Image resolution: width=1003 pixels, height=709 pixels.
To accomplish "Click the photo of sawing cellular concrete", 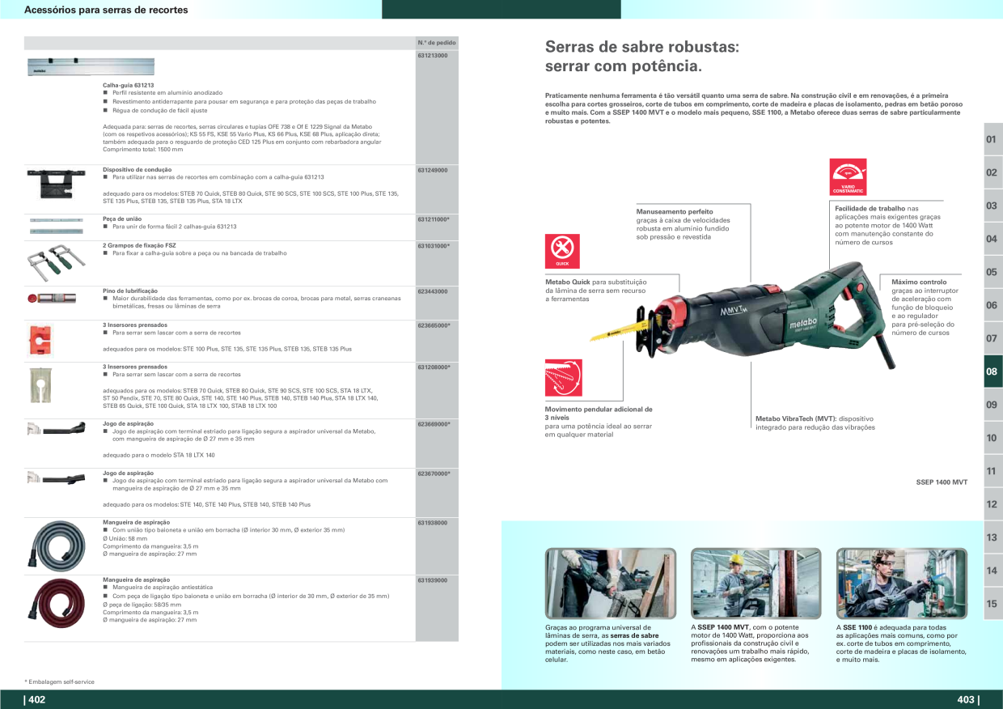I will pos(610,584).
